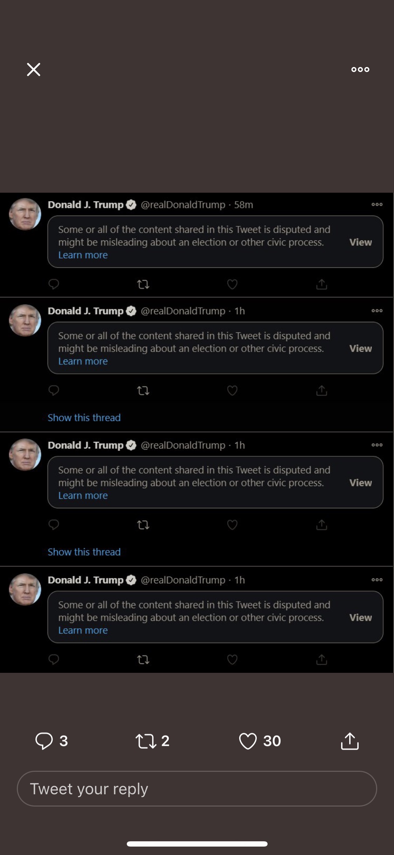Click the profile avatar on the first tweet
Screen dimensions: 394x855
click(x=25, y=214)
